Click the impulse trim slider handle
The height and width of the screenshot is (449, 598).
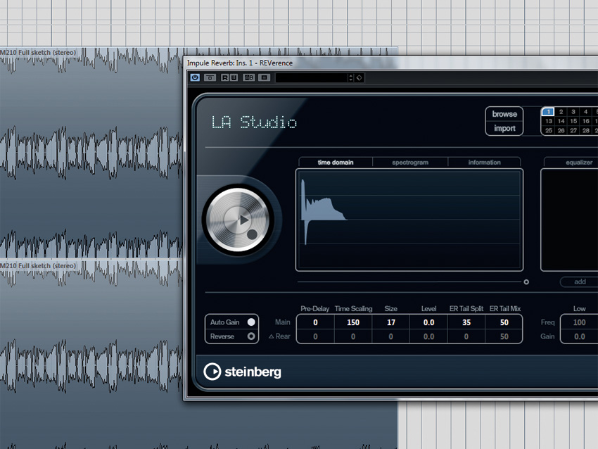click(x=526, y=282)
